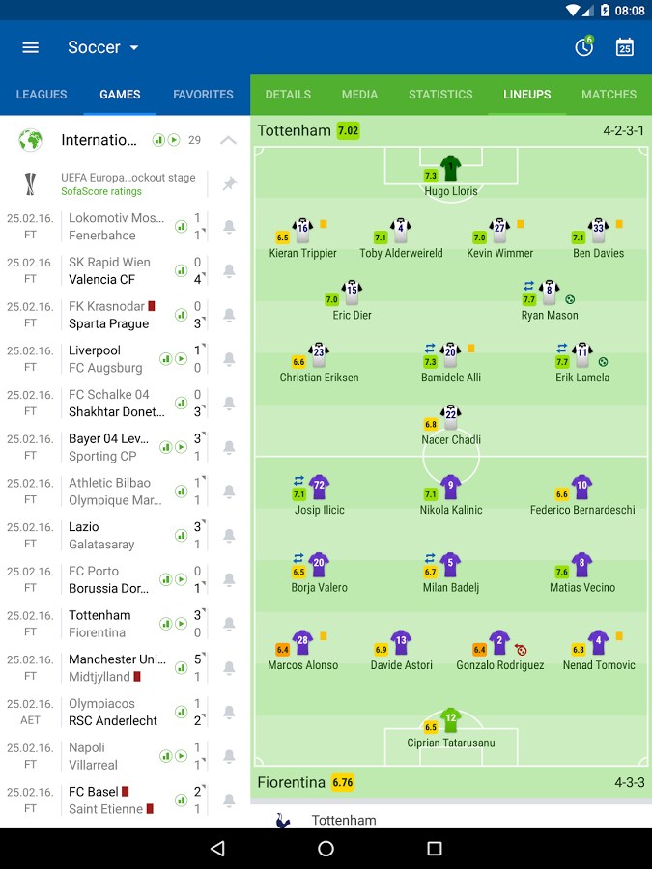The image size is (652, 869).
Task: Switch to the STATISTICS tab
Action: (x=439, y=95)
